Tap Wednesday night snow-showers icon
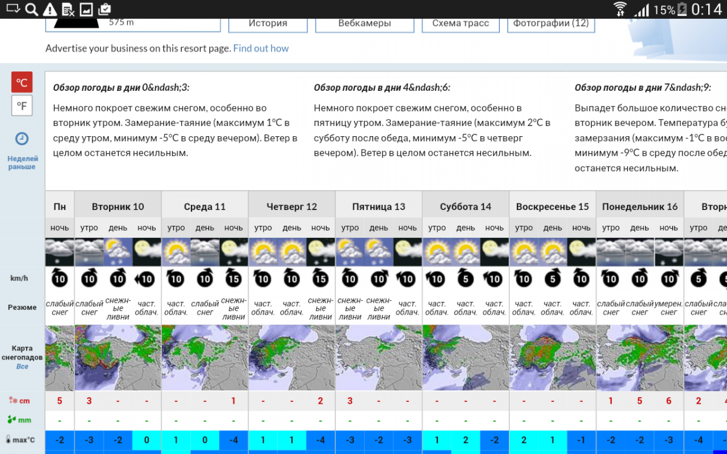 [234, 252]
